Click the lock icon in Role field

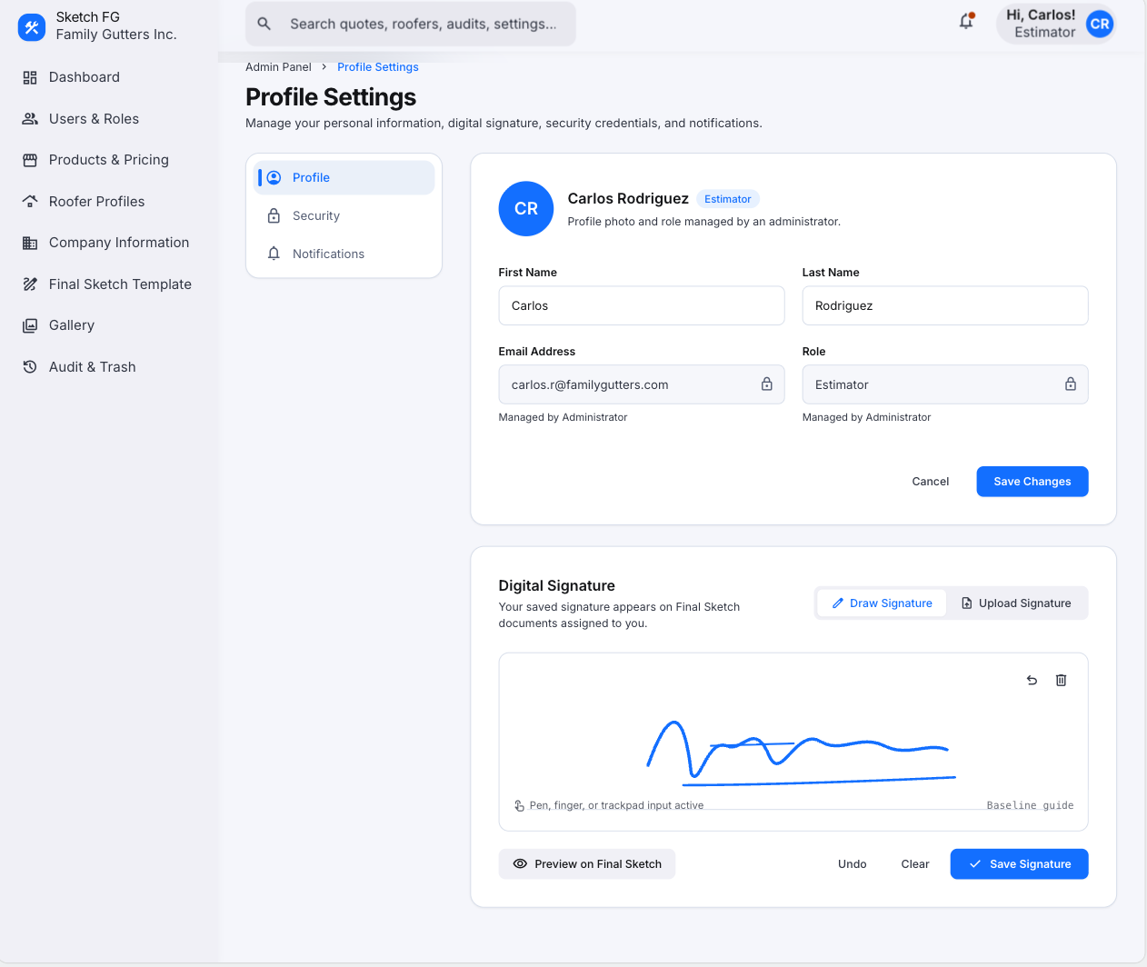click(1071, 384)
